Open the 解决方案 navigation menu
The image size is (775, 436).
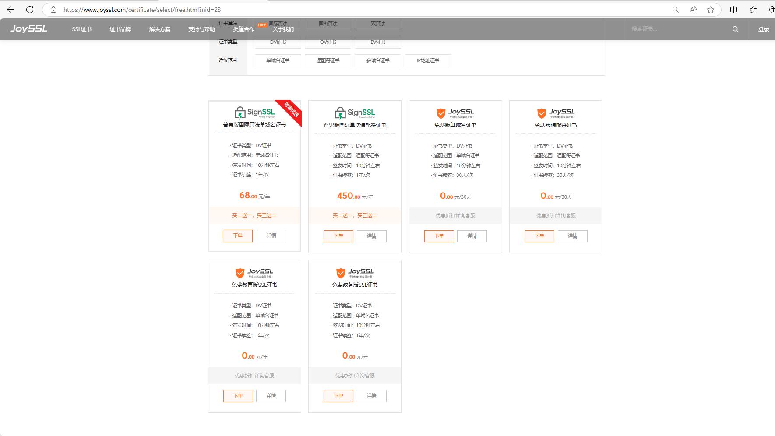(x=160, y=29)
